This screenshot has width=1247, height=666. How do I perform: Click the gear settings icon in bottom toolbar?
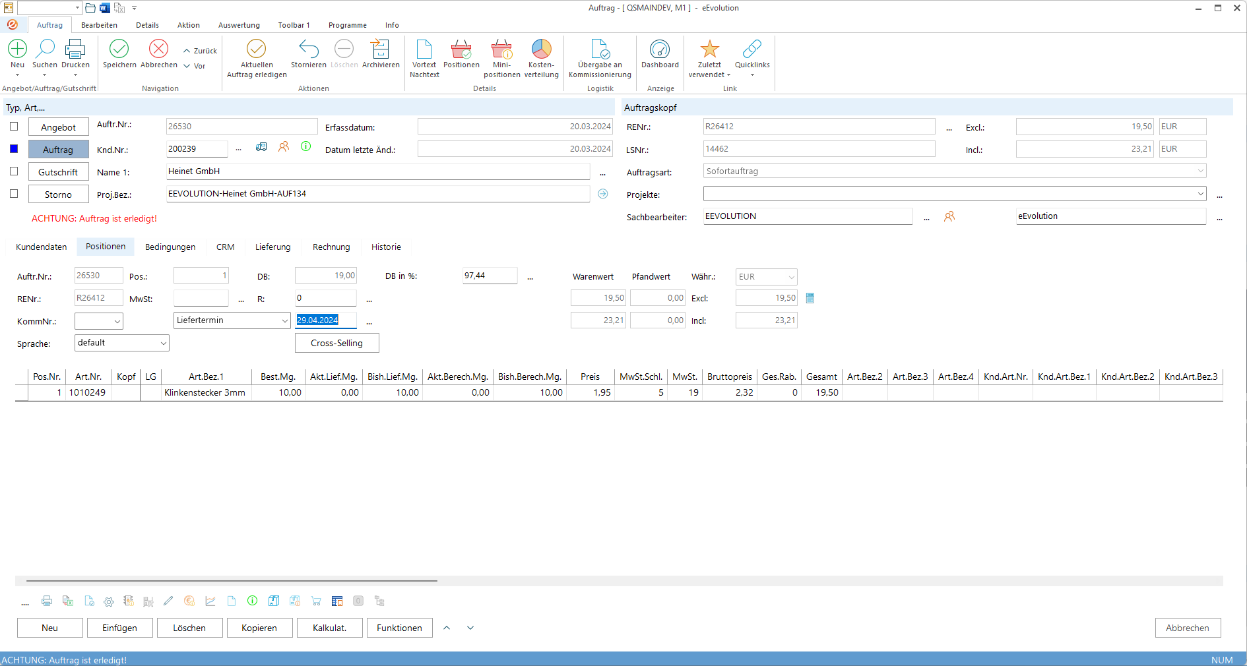(109, 601)
